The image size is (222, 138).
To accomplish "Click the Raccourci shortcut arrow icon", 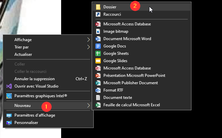I will pyautogui.click(x=98, y=14).
